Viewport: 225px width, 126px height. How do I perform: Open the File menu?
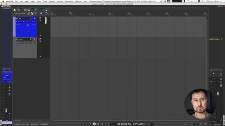pos(17,1)
